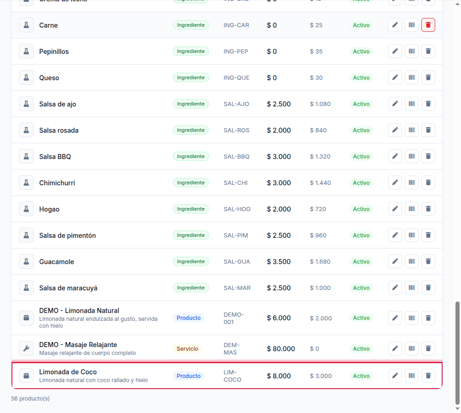461x413 pixels.
Task: Click the $ 1.440 cost value
Action: pos(320,183)
